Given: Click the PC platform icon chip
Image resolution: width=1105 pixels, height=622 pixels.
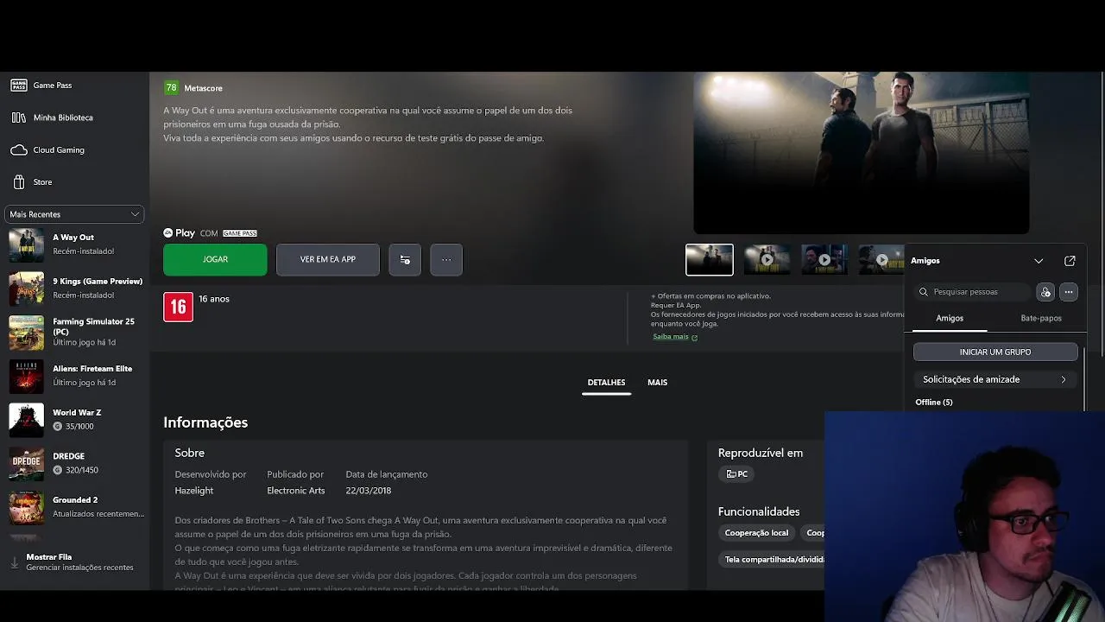Looking at the screenshot, I should click(x=736, y=473).
